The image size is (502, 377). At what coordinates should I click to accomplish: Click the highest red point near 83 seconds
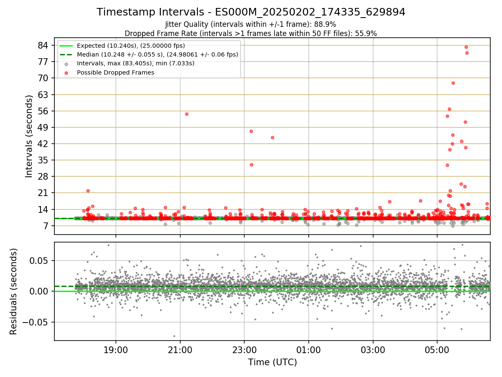point(466,47)
